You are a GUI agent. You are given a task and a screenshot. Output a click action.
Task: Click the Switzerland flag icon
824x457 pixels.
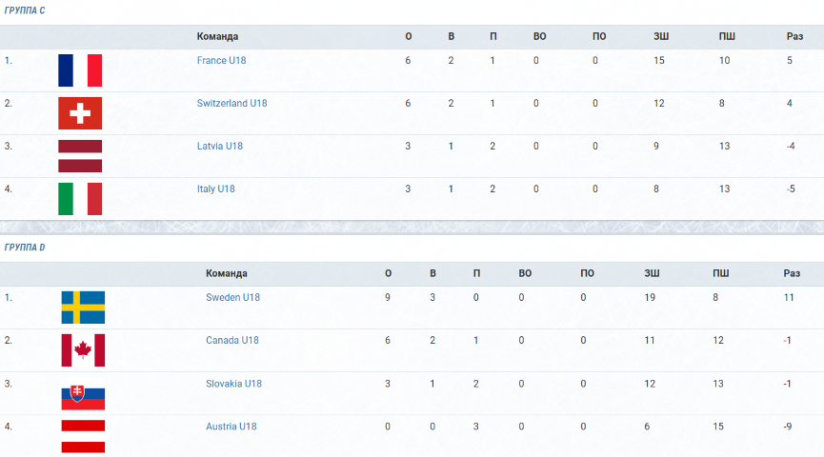[x=80, y=113]
